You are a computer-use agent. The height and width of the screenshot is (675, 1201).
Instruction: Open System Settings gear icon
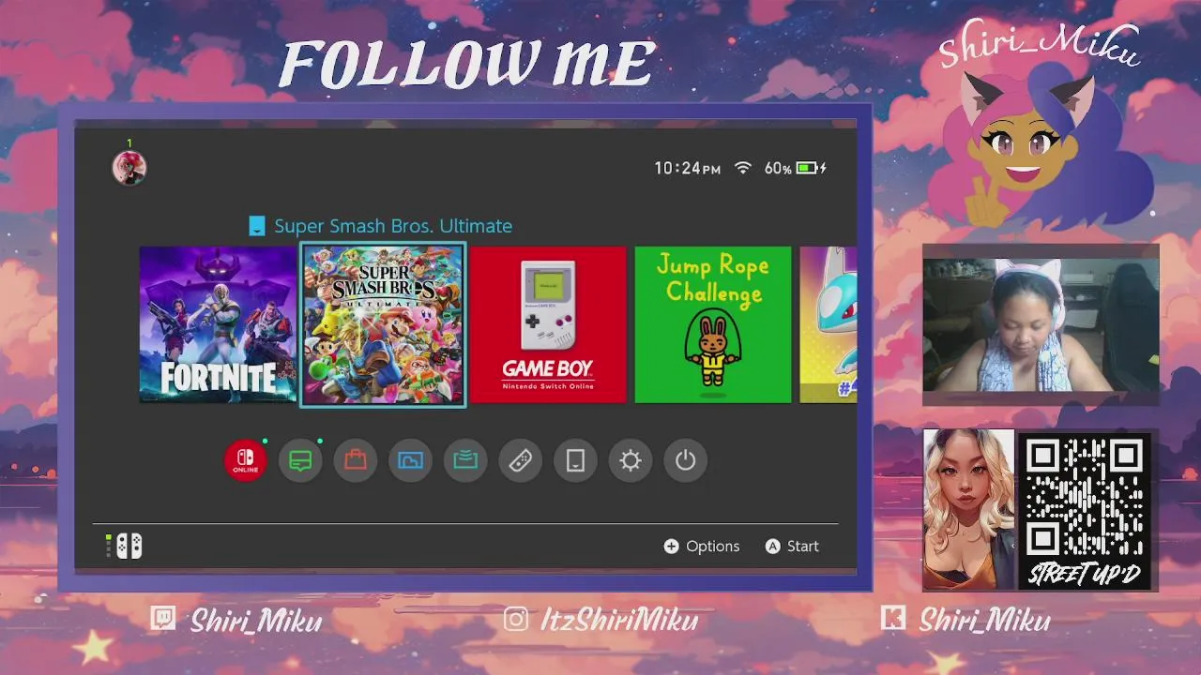pyautogui.click(x=631, y=460)
